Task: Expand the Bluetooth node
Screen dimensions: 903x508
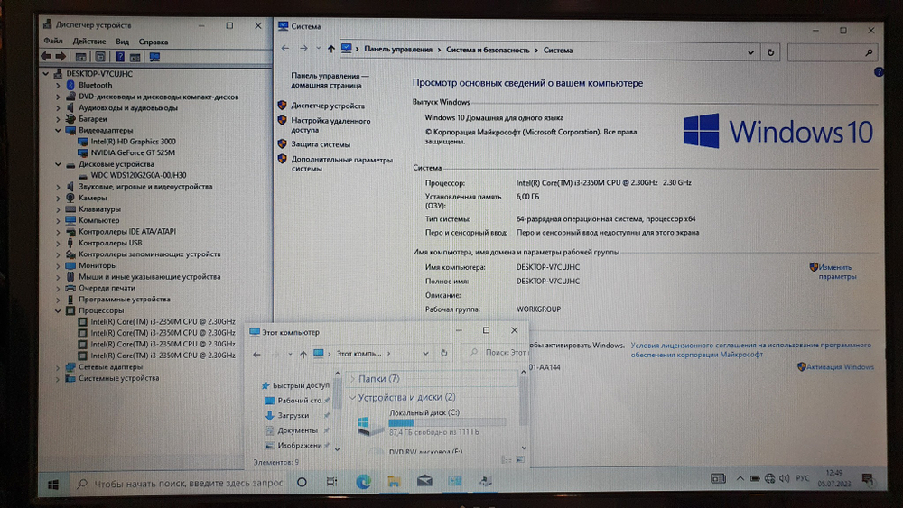Action: pyautogui.click(x=58, y=85)
